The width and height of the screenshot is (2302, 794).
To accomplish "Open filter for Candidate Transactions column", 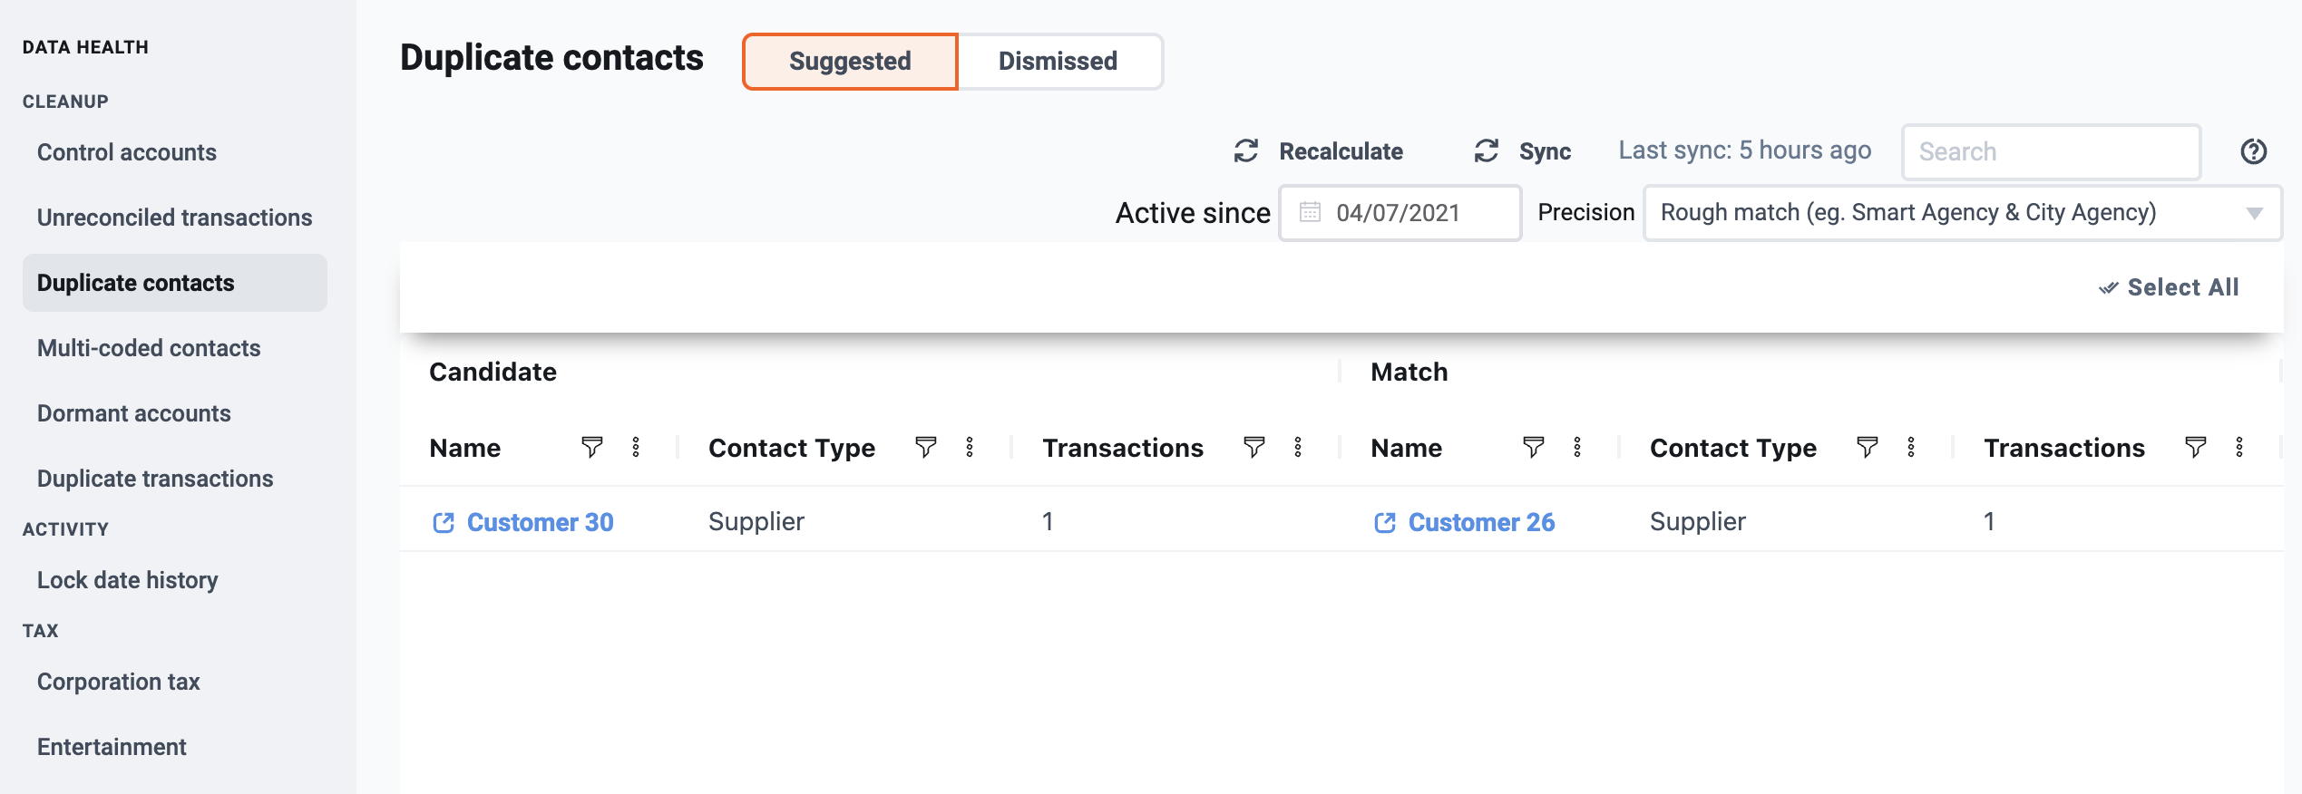I will [x=1253, y=447].
